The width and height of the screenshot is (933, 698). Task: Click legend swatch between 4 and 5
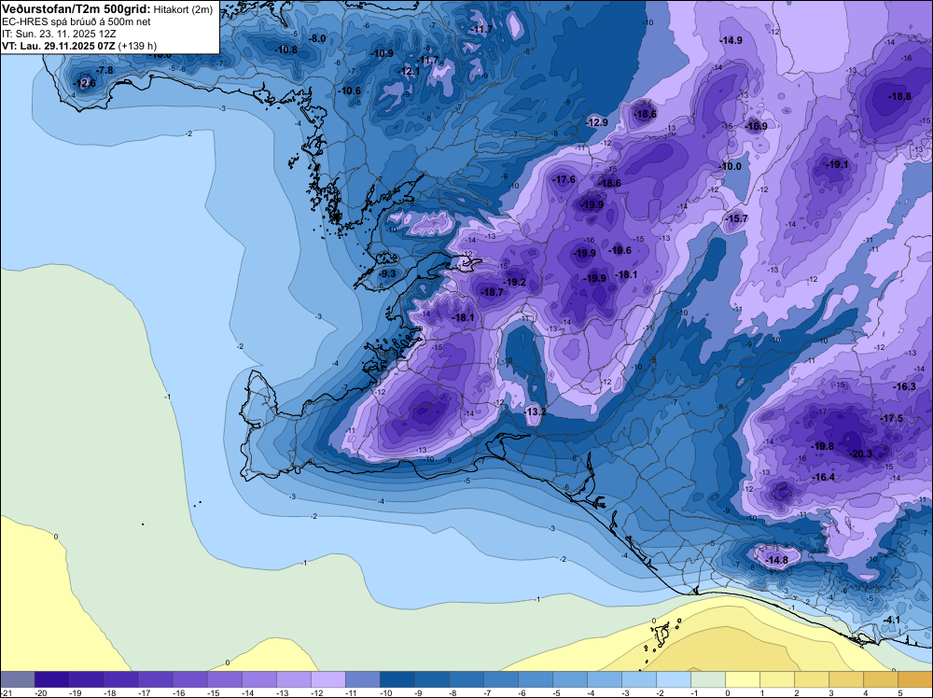(x=880, y=679)
